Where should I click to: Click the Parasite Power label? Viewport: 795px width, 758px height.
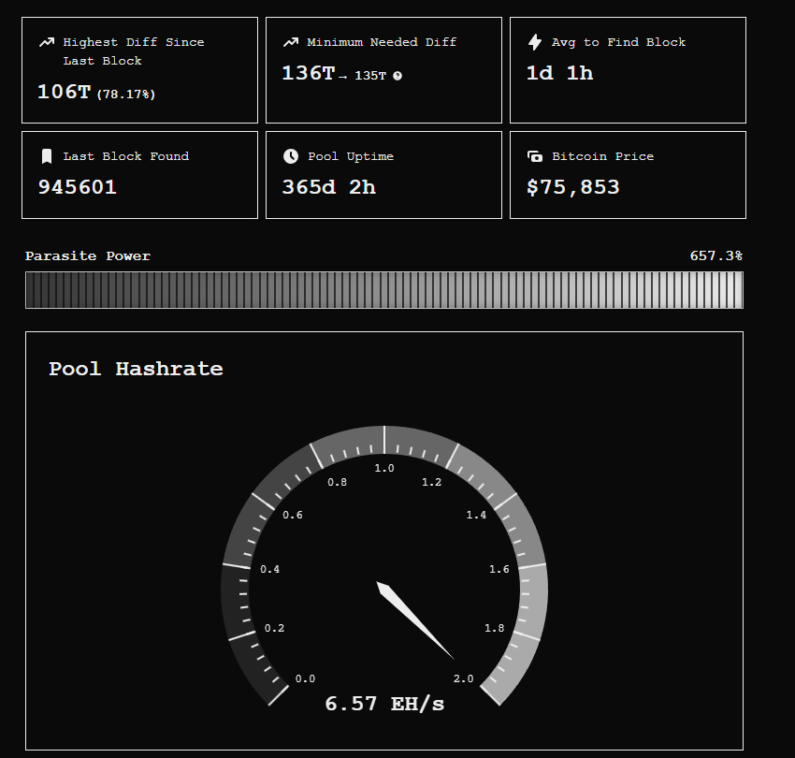88,255
